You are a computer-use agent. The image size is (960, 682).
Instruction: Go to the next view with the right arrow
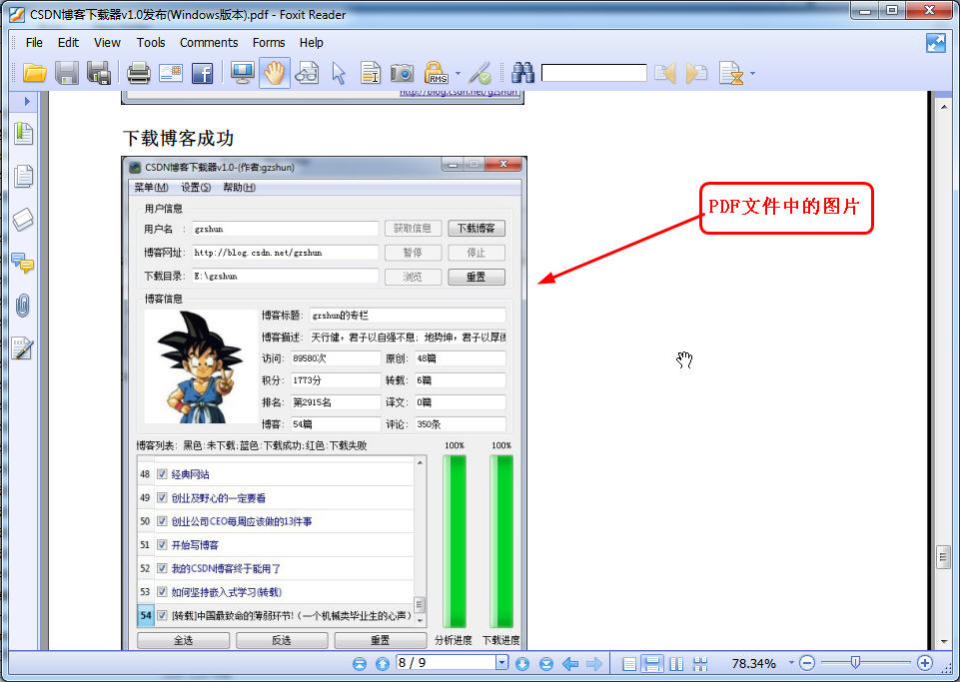tap(593, 664)
